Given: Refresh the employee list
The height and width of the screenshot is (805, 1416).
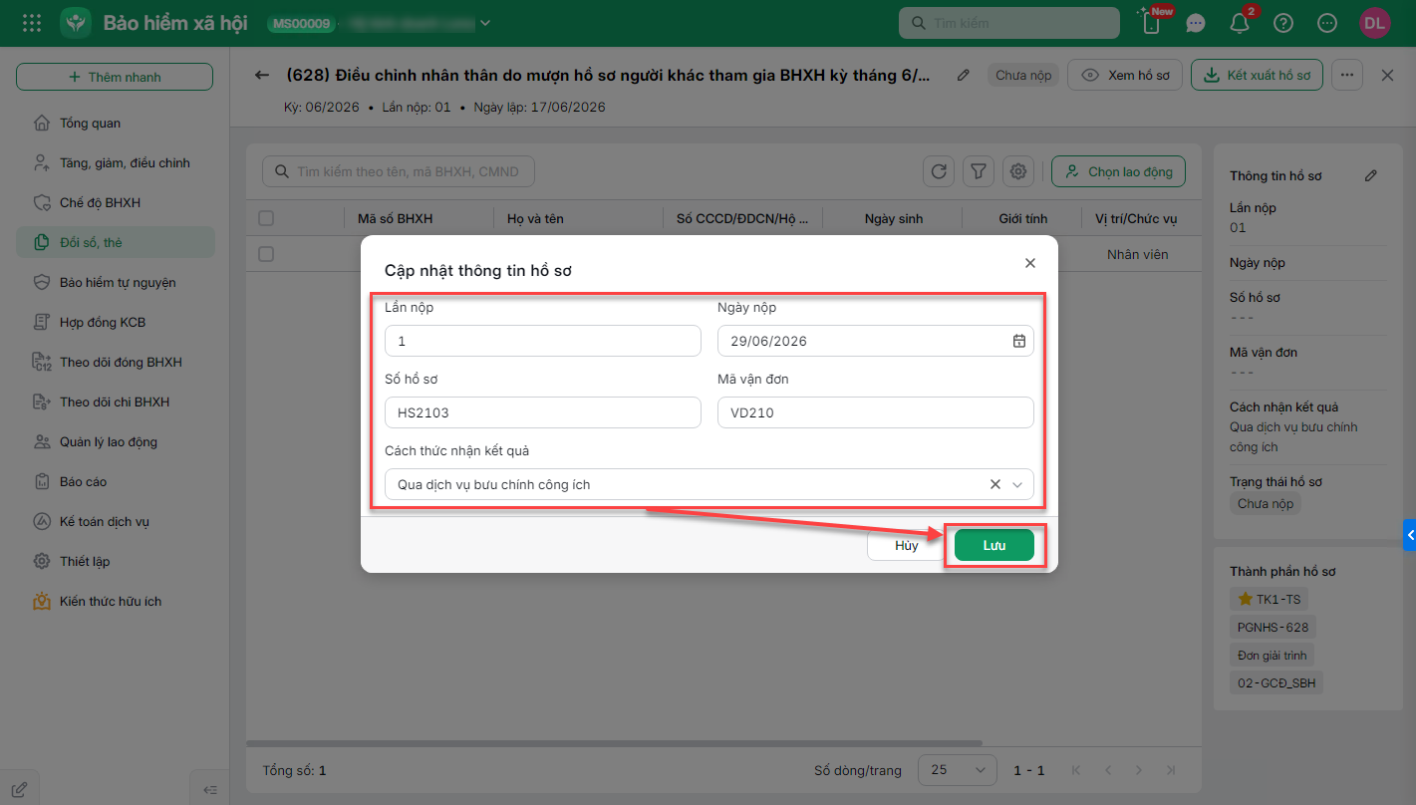Looking at the screenshot, I should click(939, 171).
